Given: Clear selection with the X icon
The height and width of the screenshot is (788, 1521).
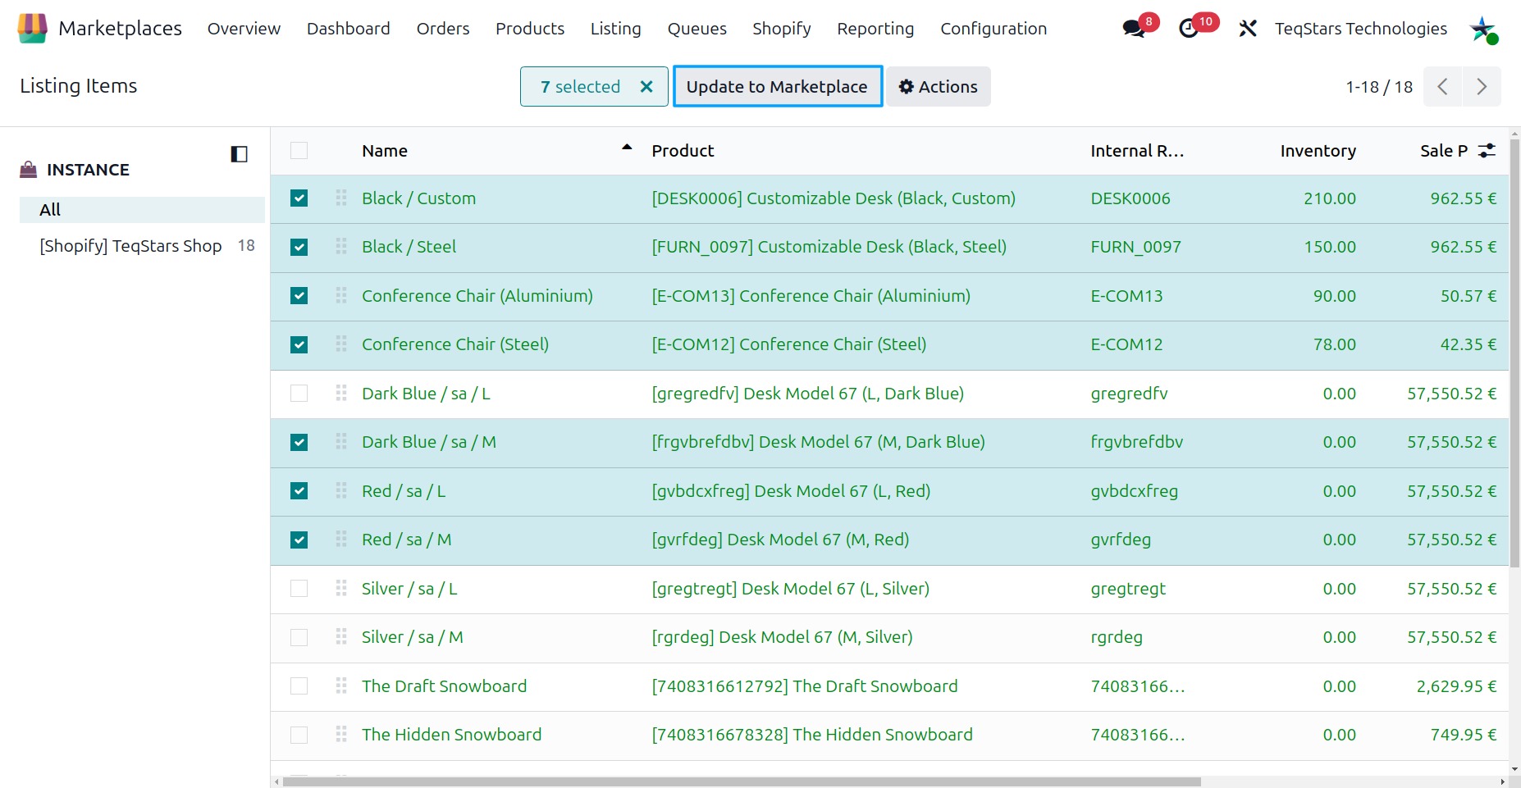Looking at the screenshot, I should coord(646,86).
